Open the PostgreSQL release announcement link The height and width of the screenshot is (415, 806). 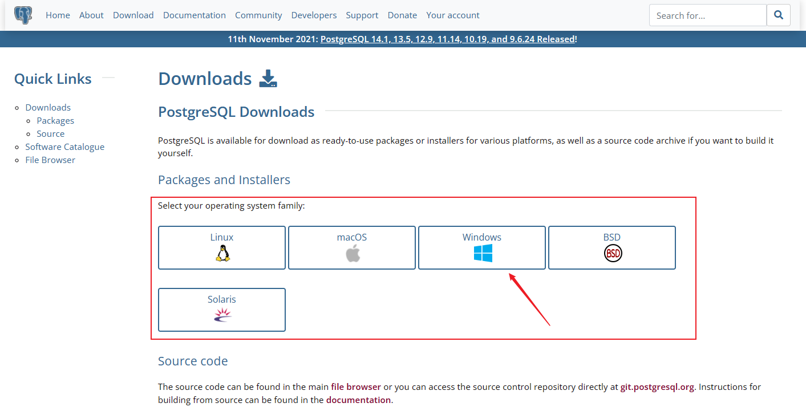pyautogui.click(x=447, y=39)
